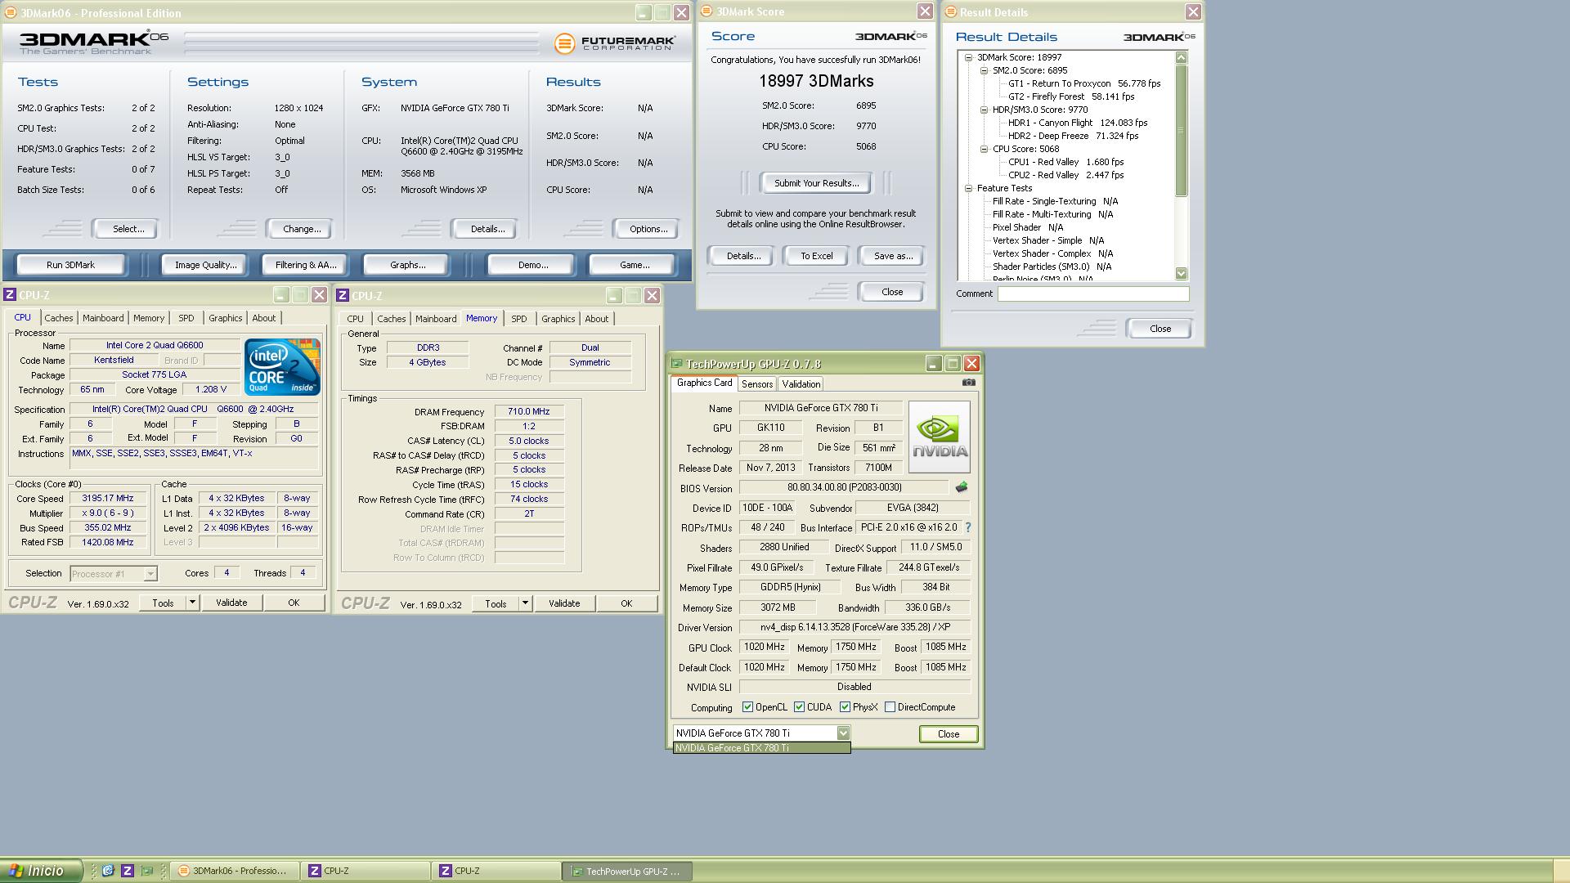Collapse the CPU Score tree node
The width and height of the screenshot is (1570, 883).
[985, 149]
